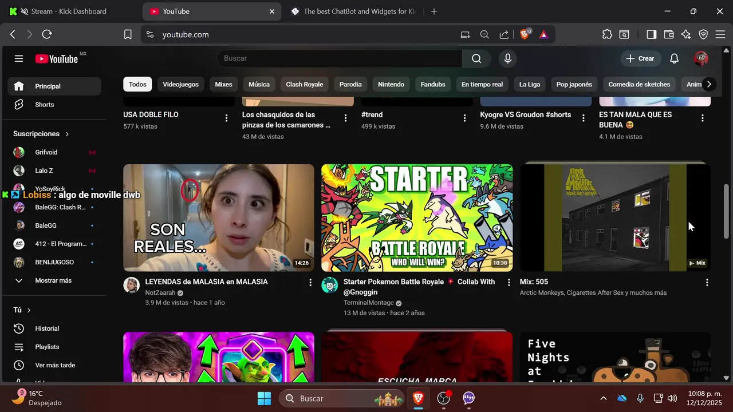
Task: Open the browser main menu
Action: click(720, 34)
